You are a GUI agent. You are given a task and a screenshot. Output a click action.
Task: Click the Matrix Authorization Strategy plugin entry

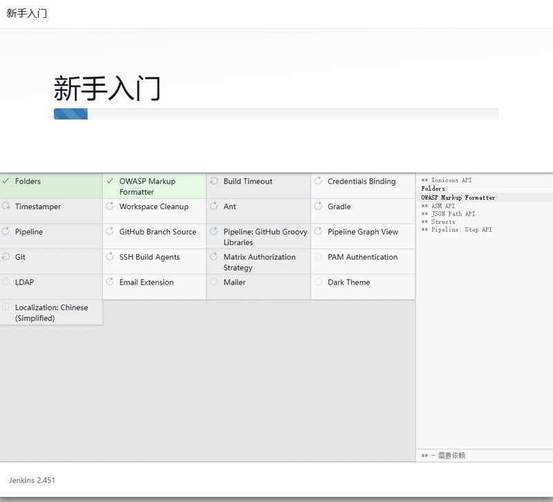(259, 262)
